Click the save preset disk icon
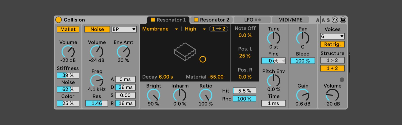This screenshot has height=125, width=402. tap(343, 20)
